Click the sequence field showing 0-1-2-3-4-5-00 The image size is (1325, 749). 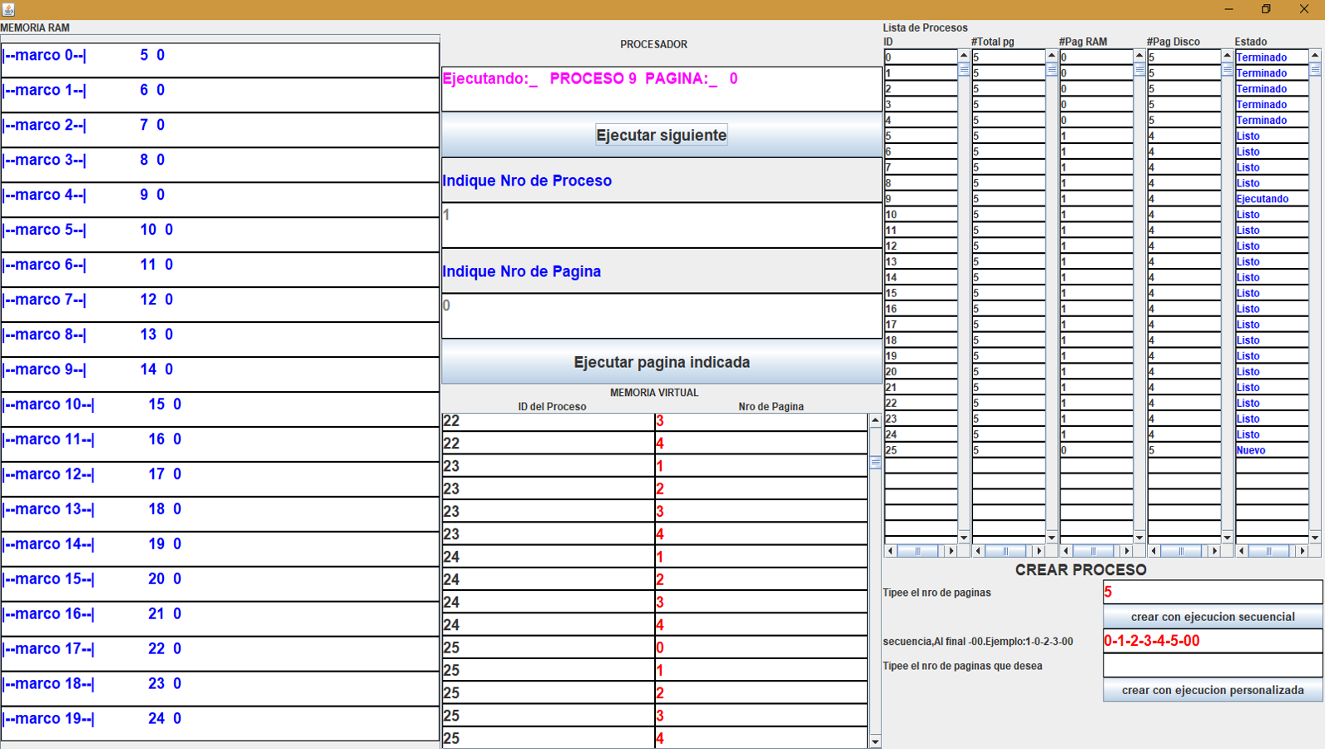click(x=1213, y=641)
